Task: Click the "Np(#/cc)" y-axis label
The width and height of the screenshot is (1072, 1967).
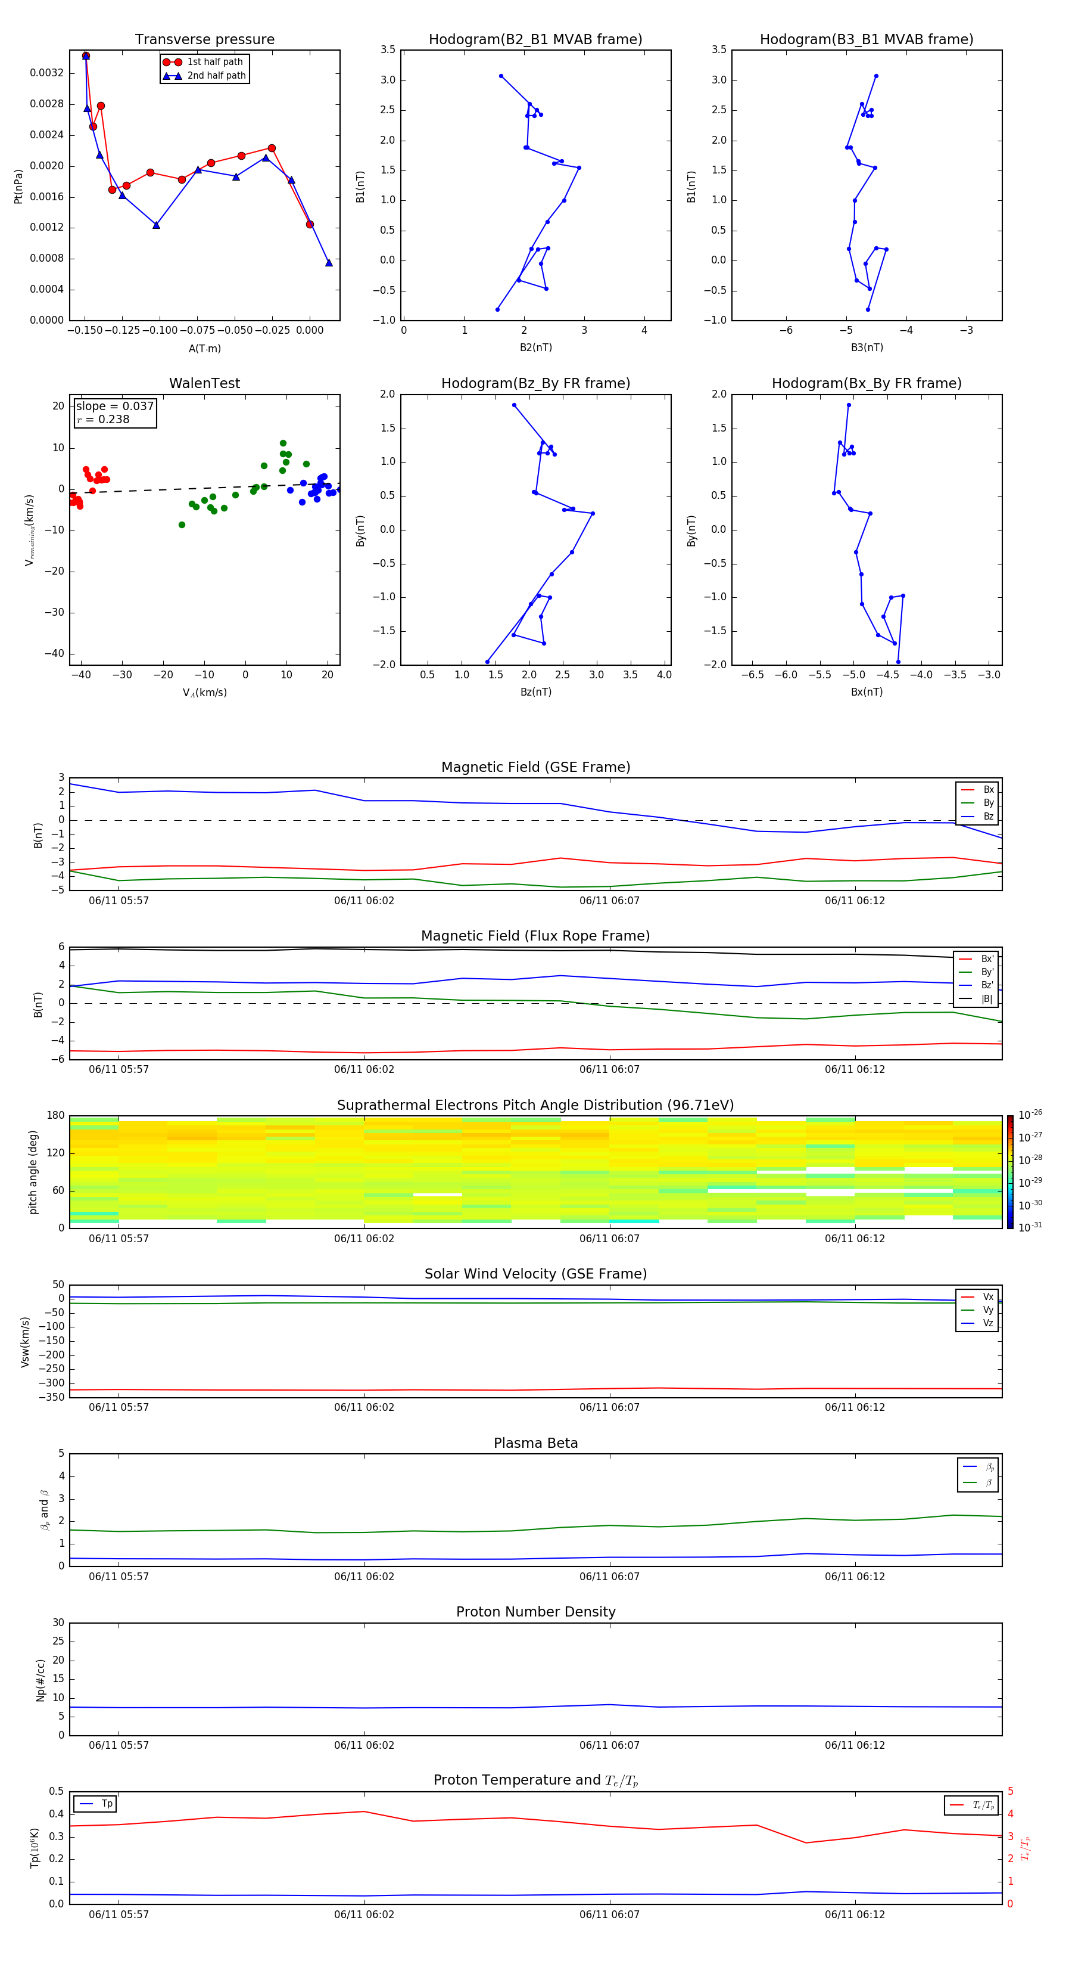Action: pos(40,1680)
